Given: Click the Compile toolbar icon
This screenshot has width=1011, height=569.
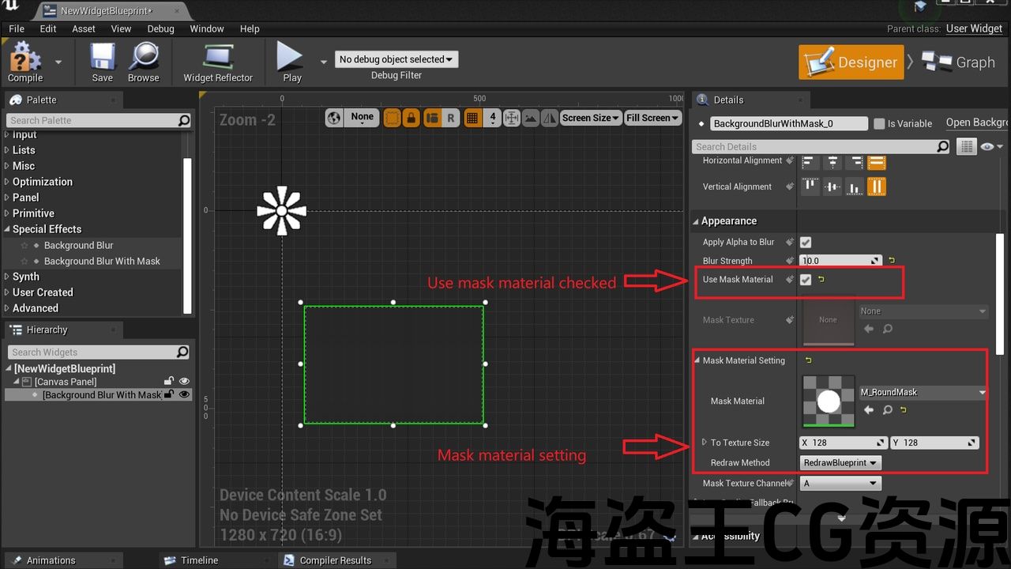Looking at the screenshot, I should tap(24, 60).
